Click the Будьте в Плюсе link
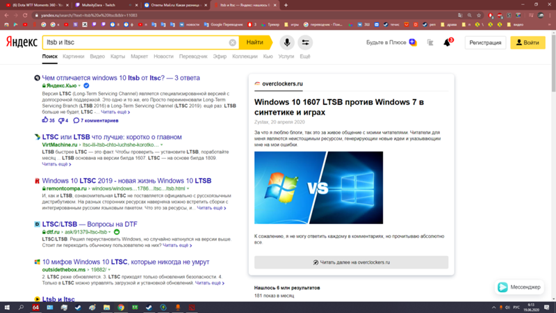This screenshot has height=313, width=556. [386, 42]
